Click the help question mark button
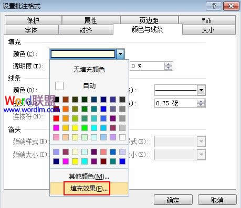 tap(214, 6)
